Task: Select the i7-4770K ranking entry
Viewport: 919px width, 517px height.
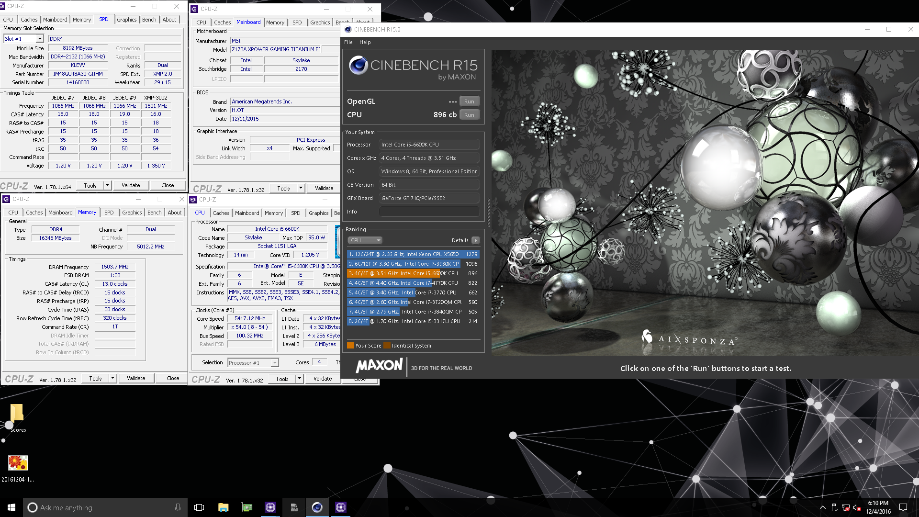Action: (x=413, y=283)
